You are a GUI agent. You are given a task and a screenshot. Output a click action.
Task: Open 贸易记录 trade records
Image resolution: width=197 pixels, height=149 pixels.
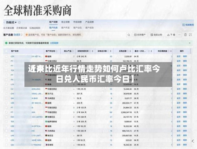pyautogui.click(x=22, y=28)
